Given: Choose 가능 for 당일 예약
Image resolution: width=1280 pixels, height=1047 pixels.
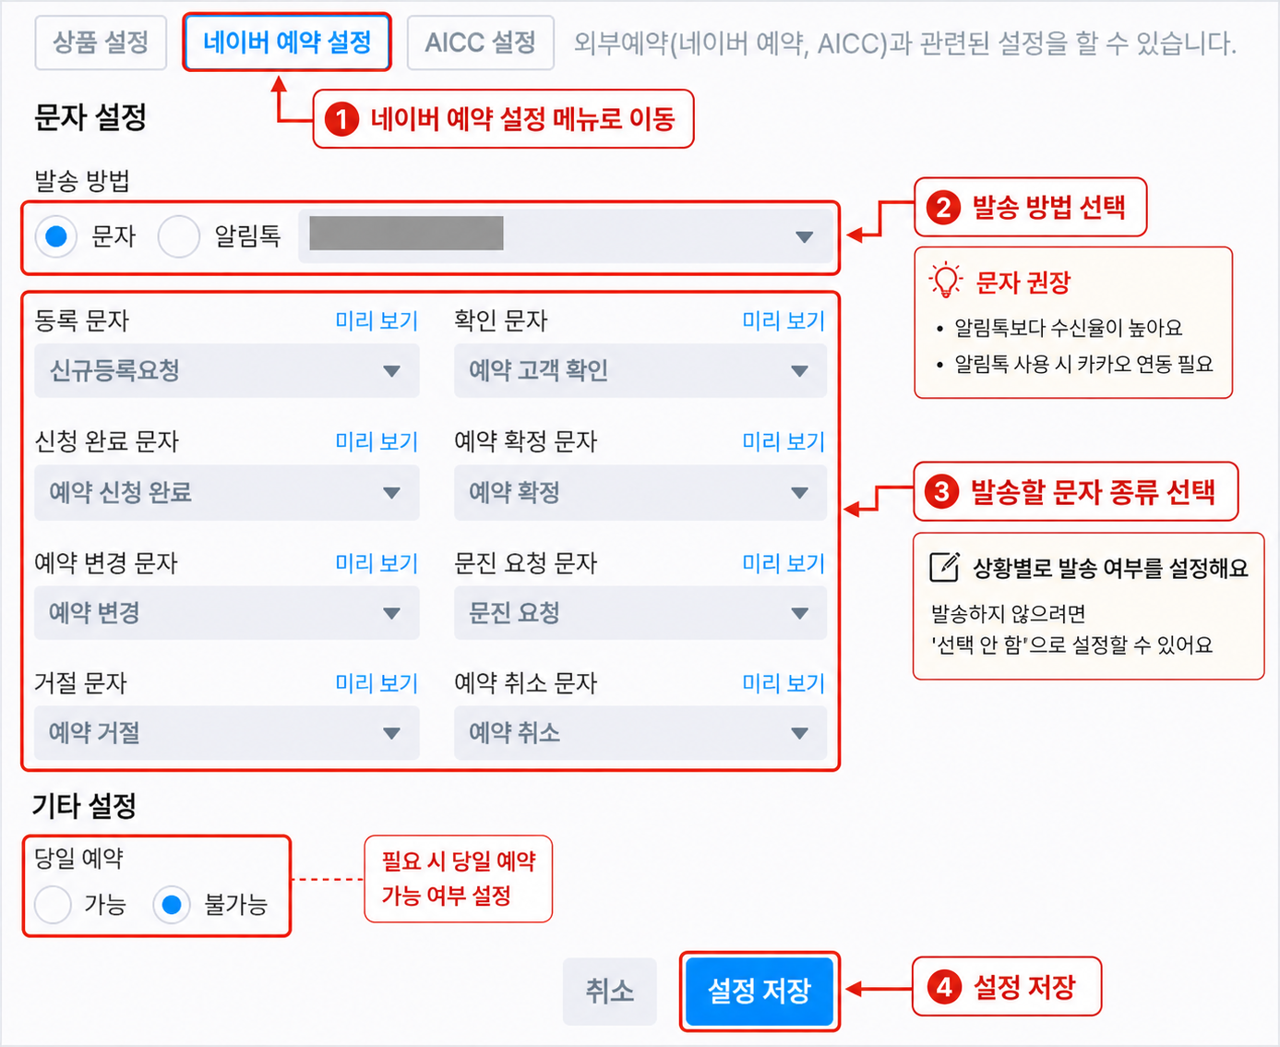Looking at the screenshot, I should (53, 905).
